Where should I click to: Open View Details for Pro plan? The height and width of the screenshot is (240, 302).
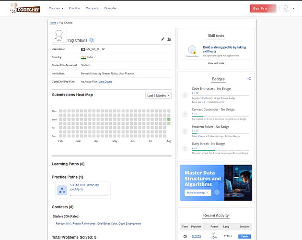coord(105,82)
